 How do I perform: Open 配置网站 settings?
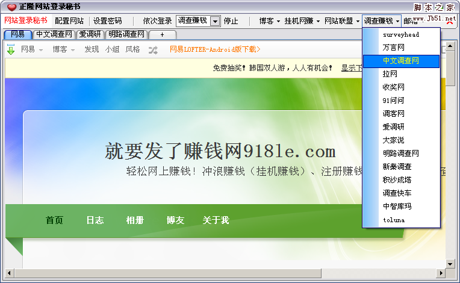(x=69, y=21)
